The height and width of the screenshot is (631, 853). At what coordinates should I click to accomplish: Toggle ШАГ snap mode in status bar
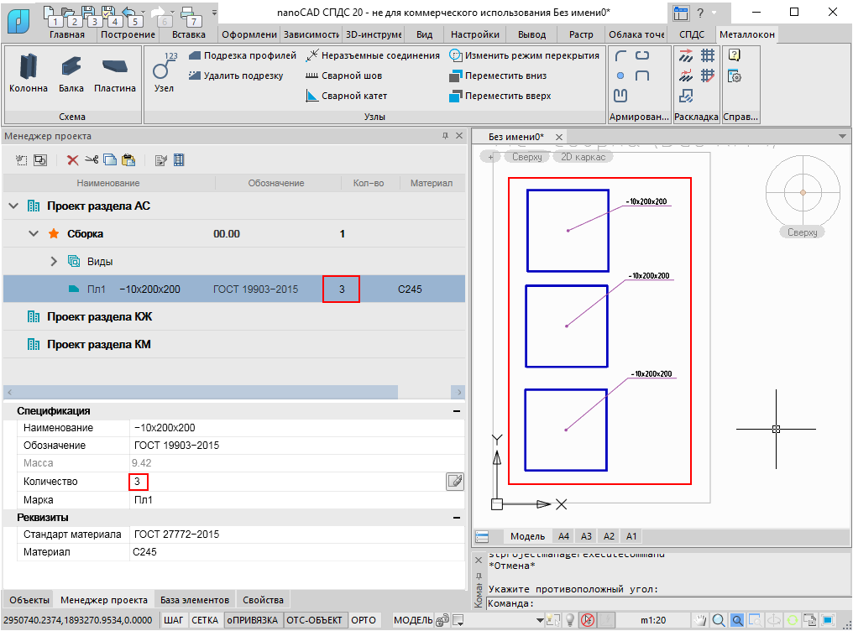click(x=174, y=620)
